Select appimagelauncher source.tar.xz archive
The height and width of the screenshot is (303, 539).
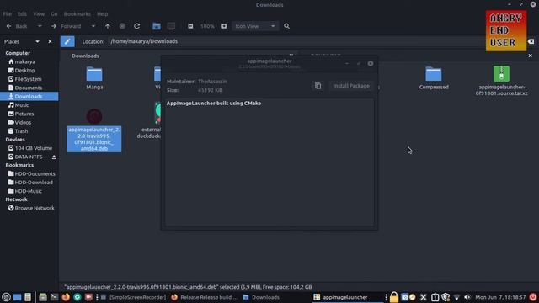pyautogui.click(x=502, y=81)
